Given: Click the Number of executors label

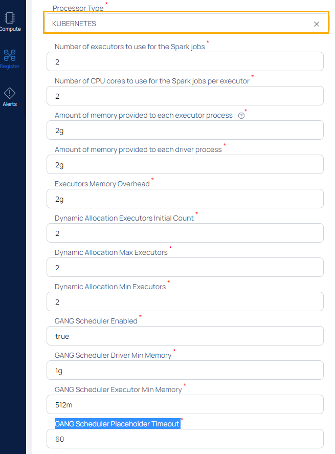Looking at the screenshot, I should coord(129,47).
